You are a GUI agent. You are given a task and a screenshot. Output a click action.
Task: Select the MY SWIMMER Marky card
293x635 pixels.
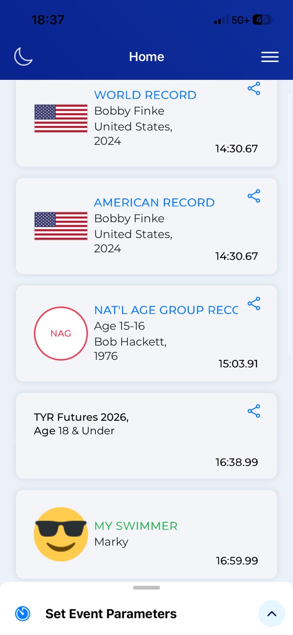click(146, 534)
